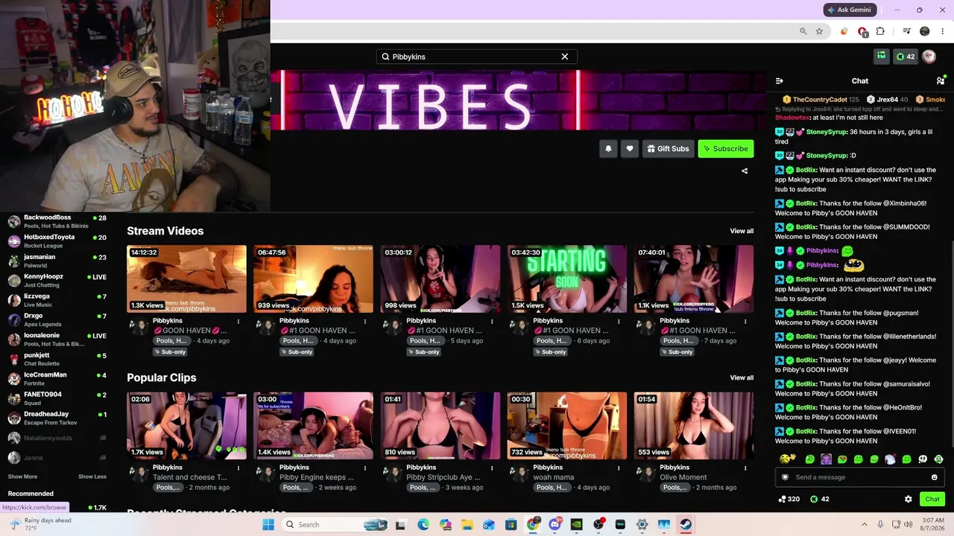This screenshot has height=536, width=954.
Task: Open options menu for the 03:42:30 video
Action: pyautogui.click(x=619, y=322)
